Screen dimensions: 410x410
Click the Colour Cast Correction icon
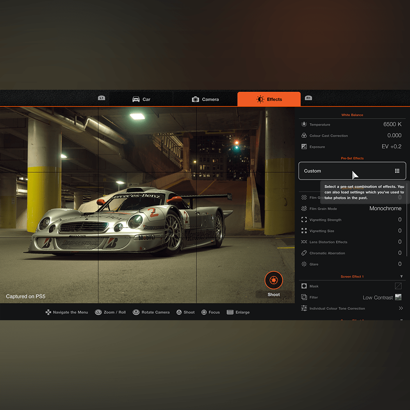(x=304, y=135)
